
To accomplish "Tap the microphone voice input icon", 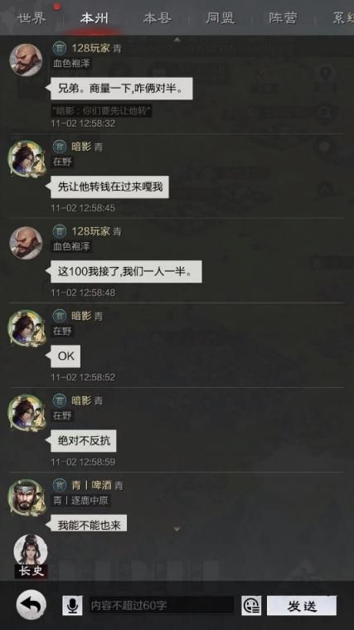I will coord(72,605).
